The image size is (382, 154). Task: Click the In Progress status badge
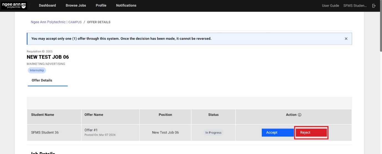click(x=213, y=133)
